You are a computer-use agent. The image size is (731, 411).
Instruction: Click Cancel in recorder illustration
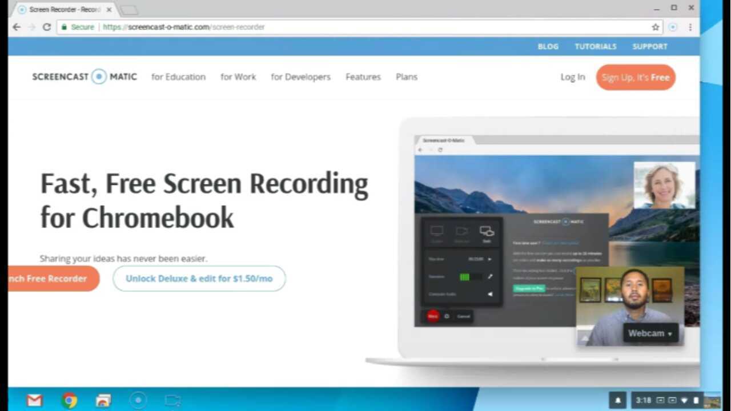point(463,316)
